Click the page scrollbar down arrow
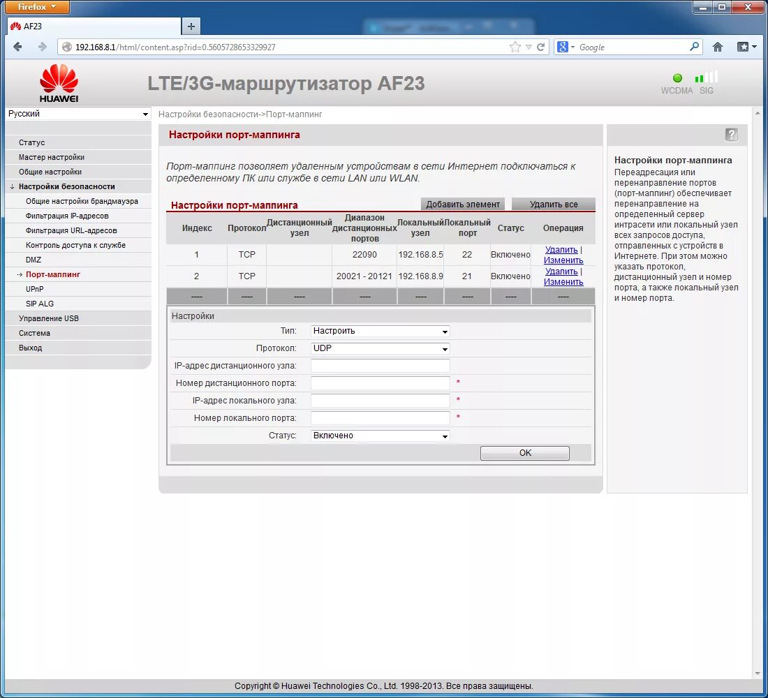The width and height of the screenshot is (768, 698). pos(758,674)
